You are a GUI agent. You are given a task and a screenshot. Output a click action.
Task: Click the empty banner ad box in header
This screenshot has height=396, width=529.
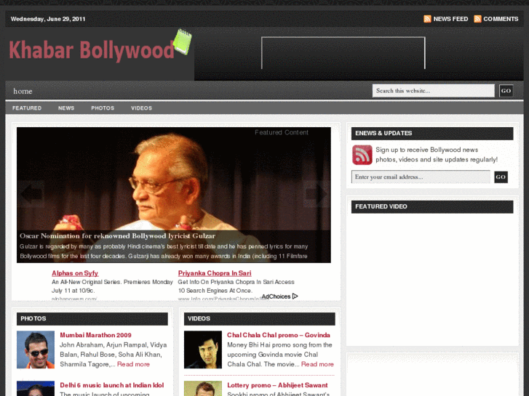[343, 53]
